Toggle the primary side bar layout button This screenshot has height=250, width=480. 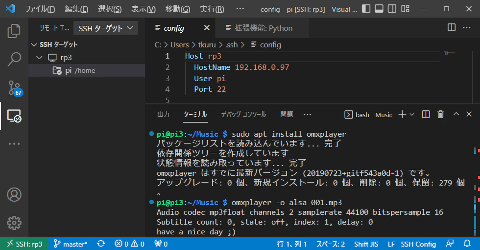366,9
